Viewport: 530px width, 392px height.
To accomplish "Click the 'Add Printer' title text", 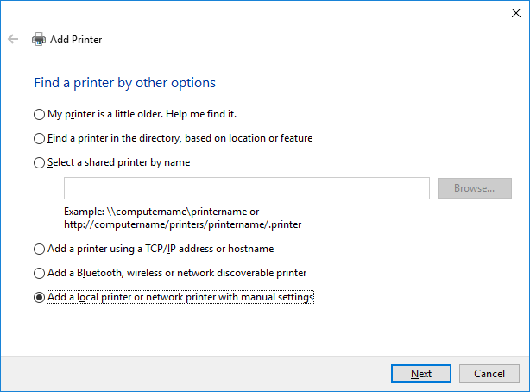I will [76, 40].
